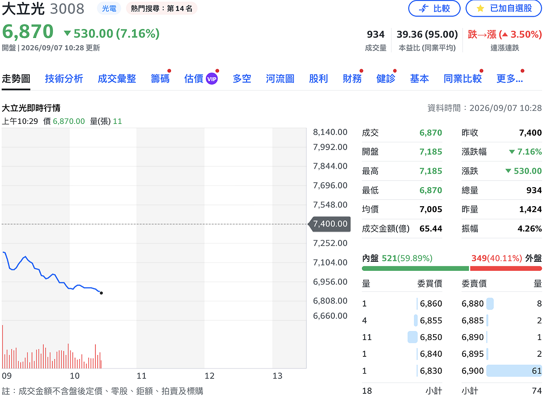Open the 比較 compare button
This screenshot has height=397, width=543.
coord(434,9)
